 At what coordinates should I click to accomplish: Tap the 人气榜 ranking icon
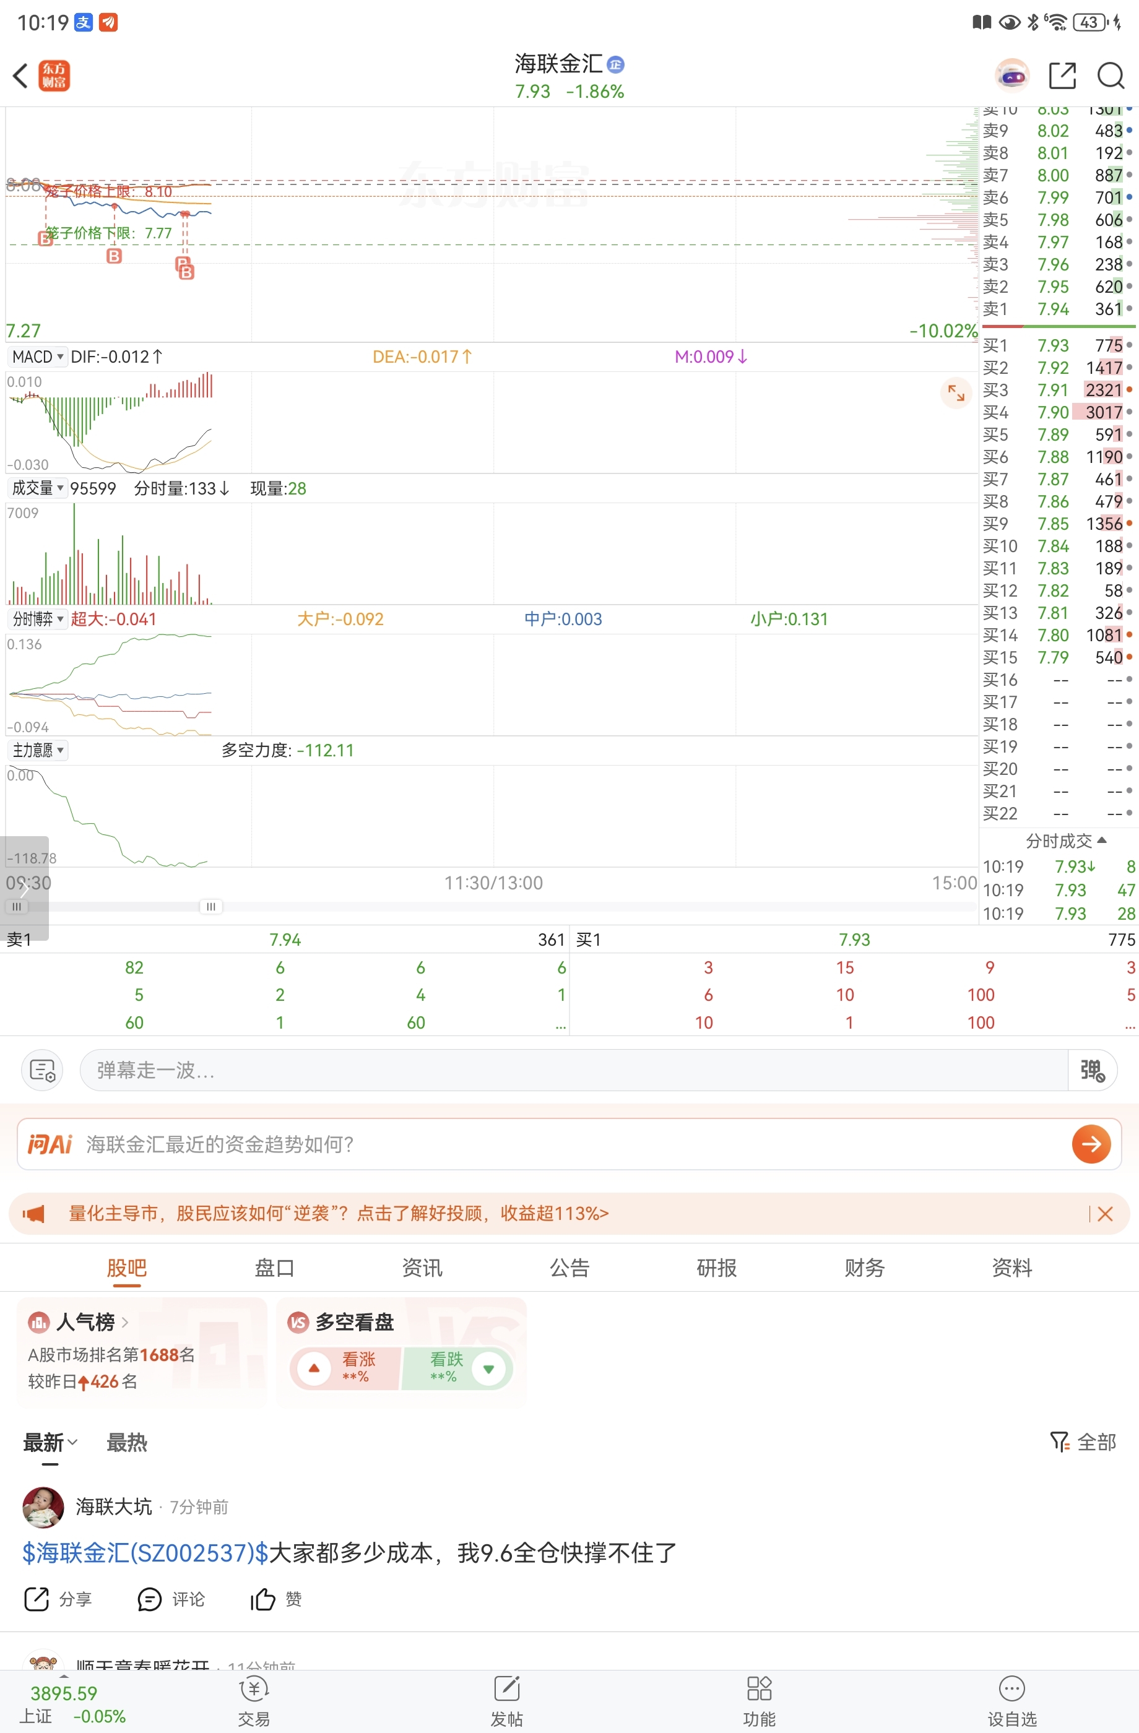[x=38, y=1321]
